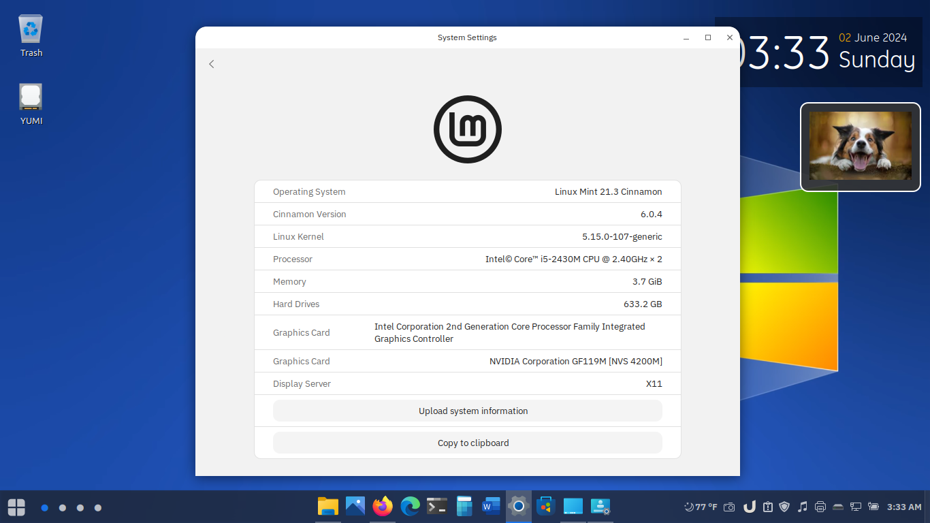Image resolution: width=930 pixels, height=523 pixels.
Task: Click the Cinnamon Version row label
Action: [x=310, y=214]
